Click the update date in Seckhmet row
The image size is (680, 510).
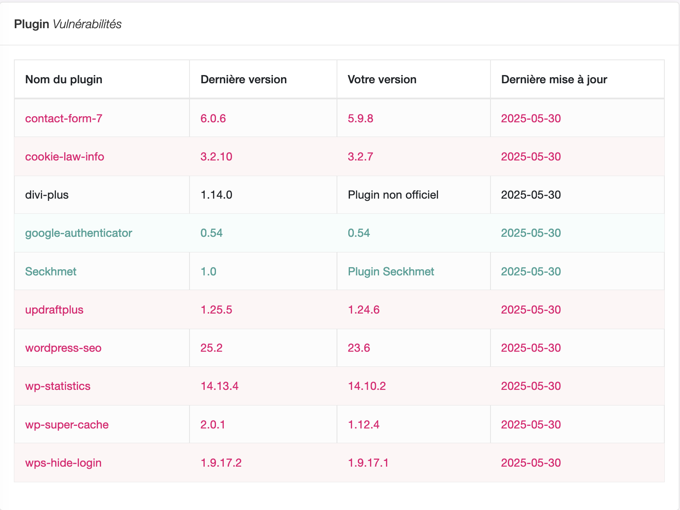pyautogui.click(x=531, y=271)
